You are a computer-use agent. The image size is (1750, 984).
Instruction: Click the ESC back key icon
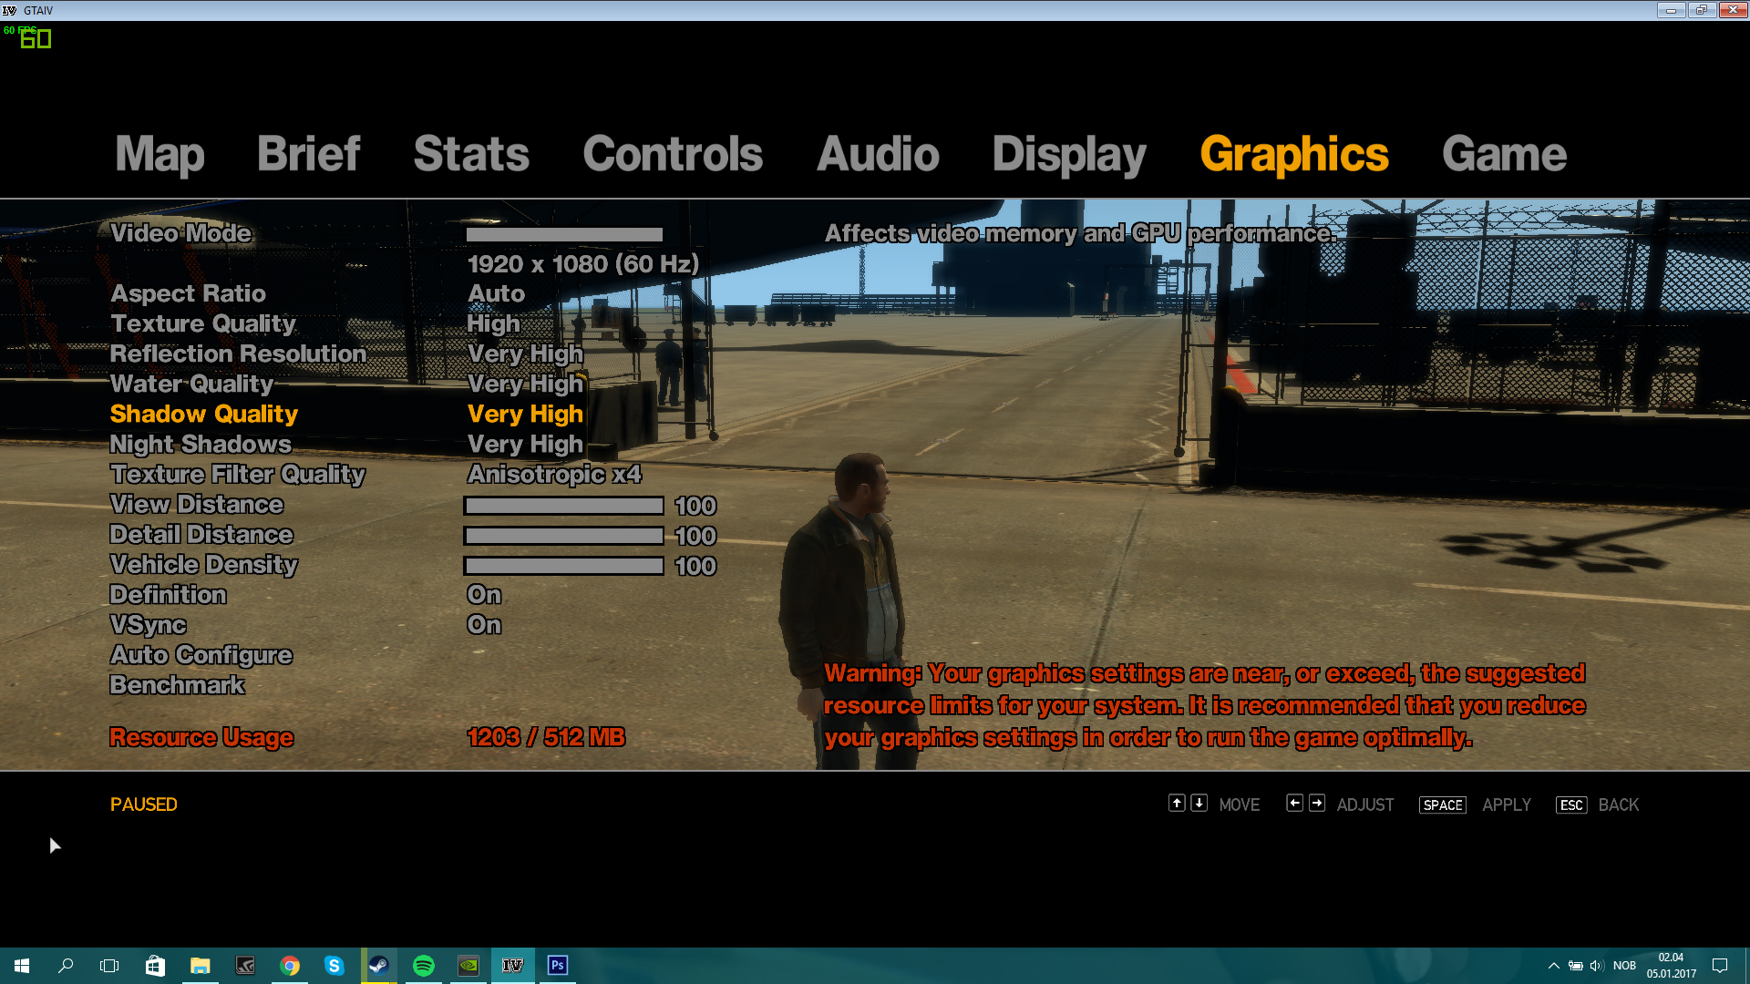click(1571, 805)
